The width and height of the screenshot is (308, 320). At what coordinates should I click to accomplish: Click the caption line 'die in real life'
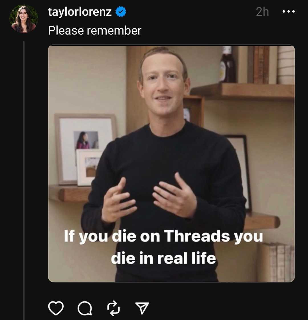tap(163, 258)
